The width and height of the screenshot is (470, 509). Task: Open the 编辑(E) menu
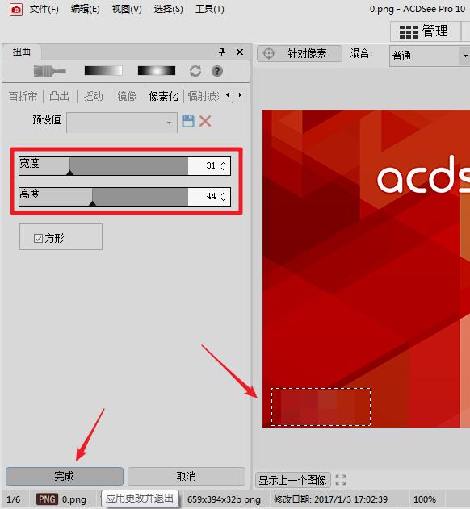click(x=85, y=9)
